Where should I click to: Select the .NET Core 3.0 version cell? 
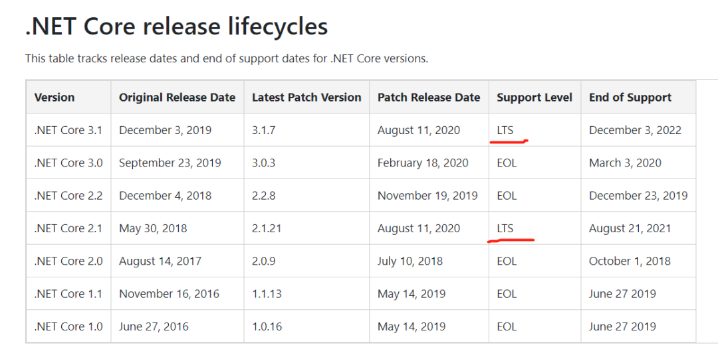click(68, 163)
